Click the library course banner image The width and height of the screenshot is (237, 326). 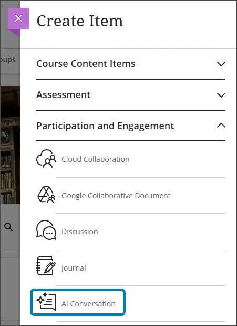pos(10,145)
